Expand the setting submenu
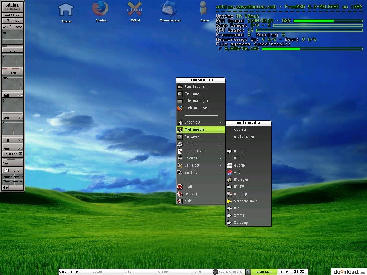The width and height of the screenshot is (367, 275). [201, 173]
